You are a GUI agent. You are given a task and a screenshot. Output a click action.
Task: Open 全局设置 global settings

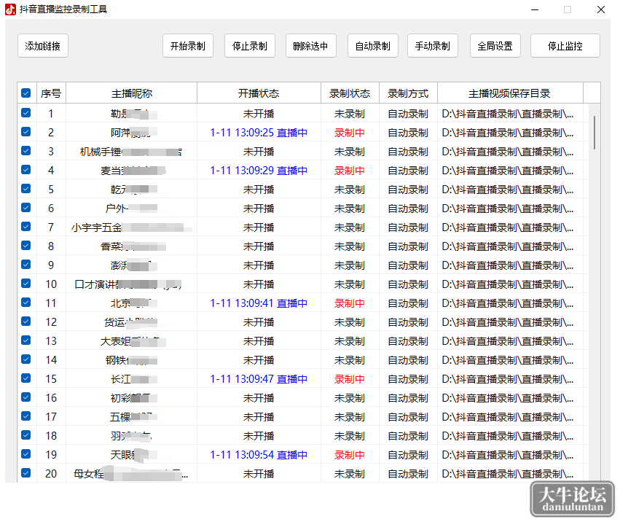pyautogui.click(x=495, y=46)
